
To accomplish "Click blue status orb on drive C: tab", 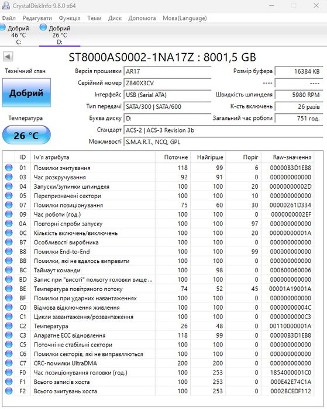I will pyautogui.click(x=2, y=27).
